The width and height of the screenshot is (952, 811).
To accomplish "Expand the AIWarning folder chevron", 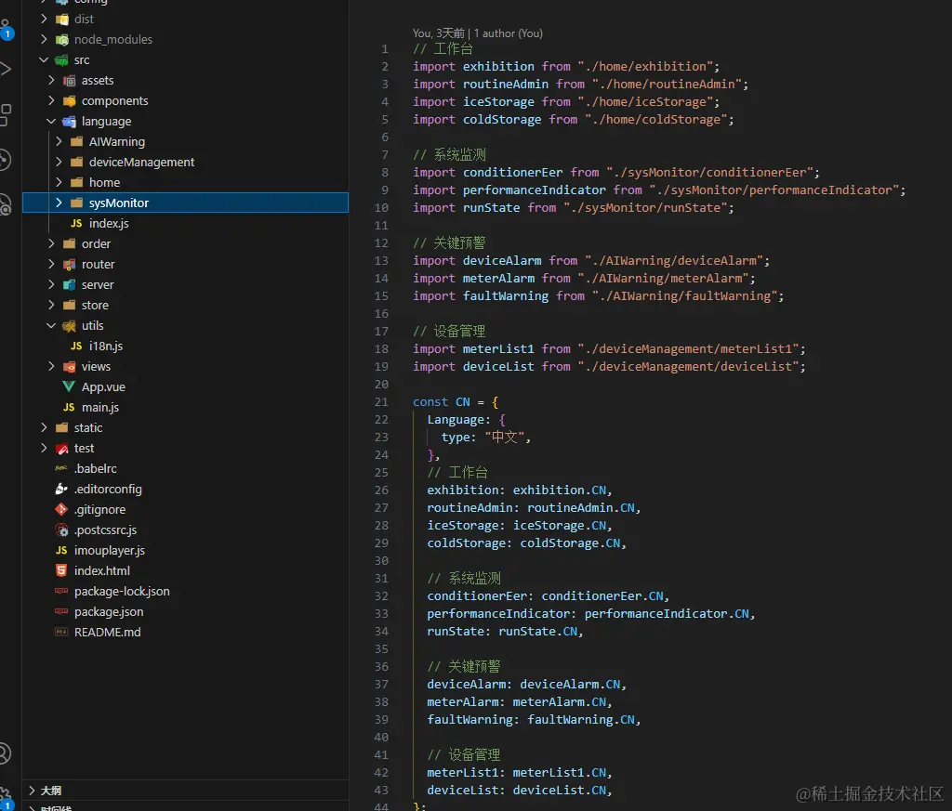I will coord(59,141).
